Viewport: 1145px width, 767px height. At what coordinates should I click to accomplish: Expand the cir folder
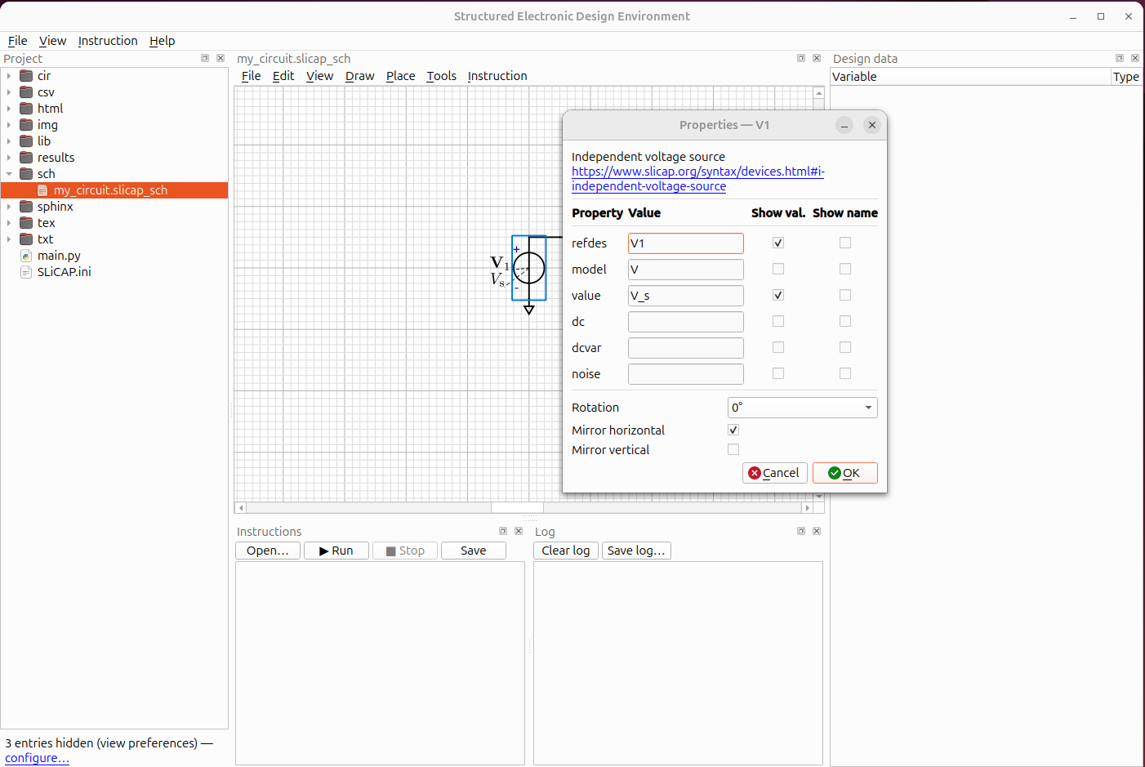tap(9, 76)
